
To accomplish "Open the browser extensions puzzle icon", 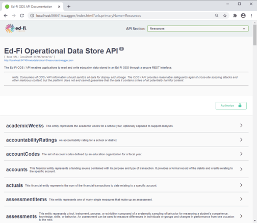I will click(235, 16).
